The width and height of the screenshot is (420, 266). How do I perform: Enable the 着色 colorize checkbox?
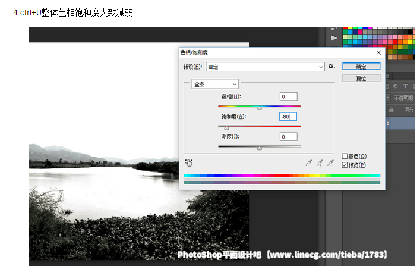[345, 156]
